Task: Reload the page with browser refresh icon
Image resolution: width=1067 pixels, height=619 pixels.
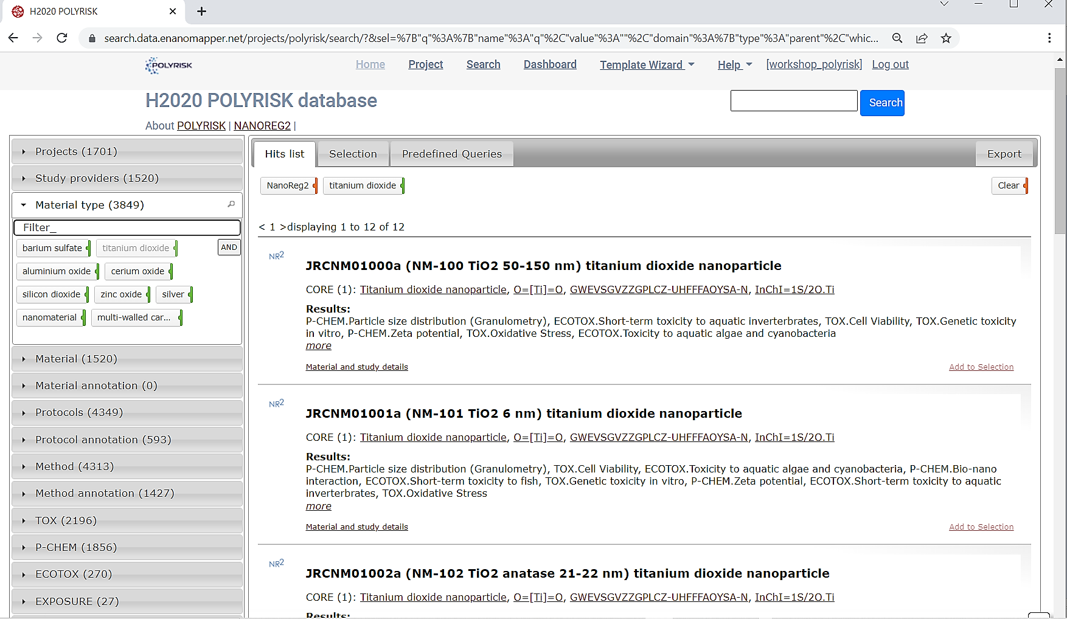Action: [61, 38]
